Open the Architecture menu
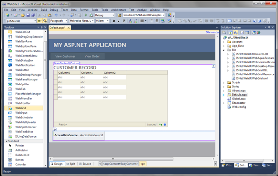This screenshot has height=176, width=278. tap(119, 10)
